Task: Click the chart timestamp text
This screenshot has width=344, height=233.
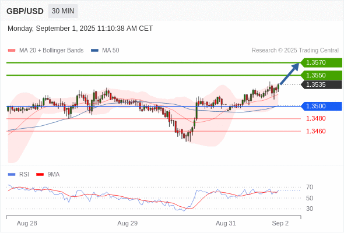Action: 80,29
